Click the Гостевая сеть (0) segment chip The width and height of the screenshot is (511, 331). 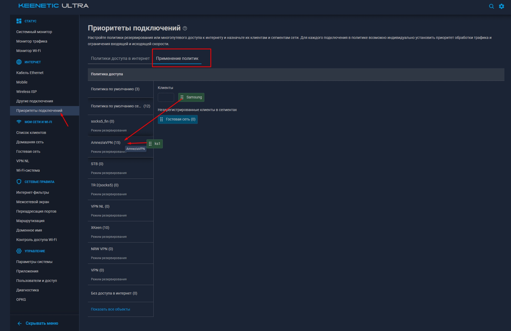178,119
